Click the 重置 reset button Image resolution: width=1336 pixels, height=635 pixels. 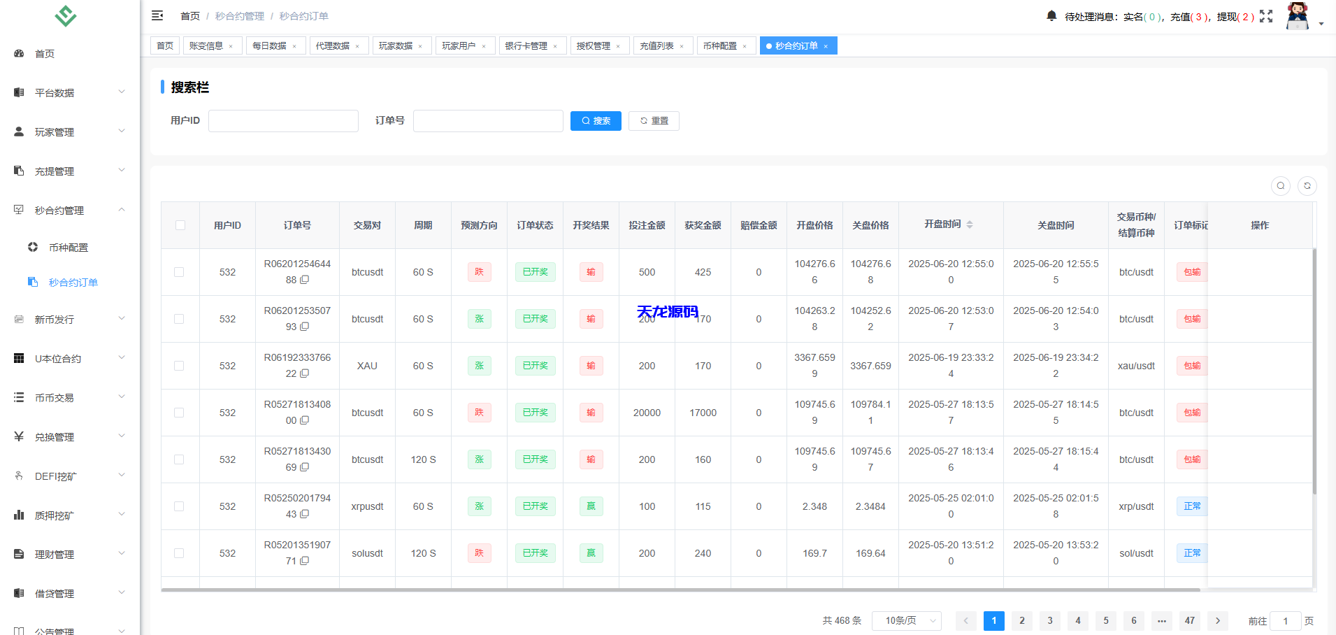click(x=653, y=120)
